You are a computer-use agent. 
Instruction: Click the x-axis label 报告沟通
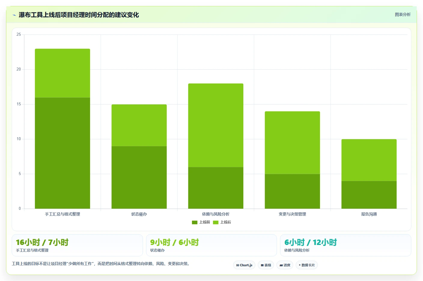[x=369, y=214]
